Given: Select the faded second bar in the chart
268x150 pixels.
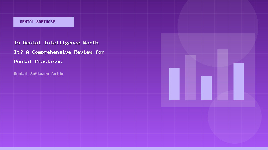Looking at the screenshot, I should [x=190, y=77].
